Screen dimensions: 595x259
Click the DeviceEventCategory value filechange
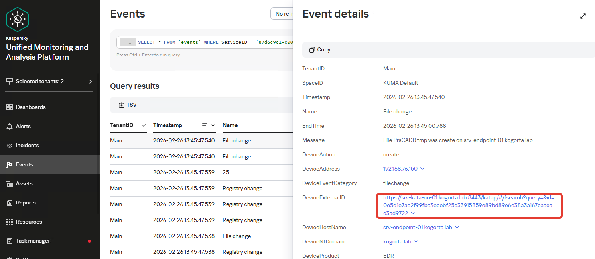(396, 183)
